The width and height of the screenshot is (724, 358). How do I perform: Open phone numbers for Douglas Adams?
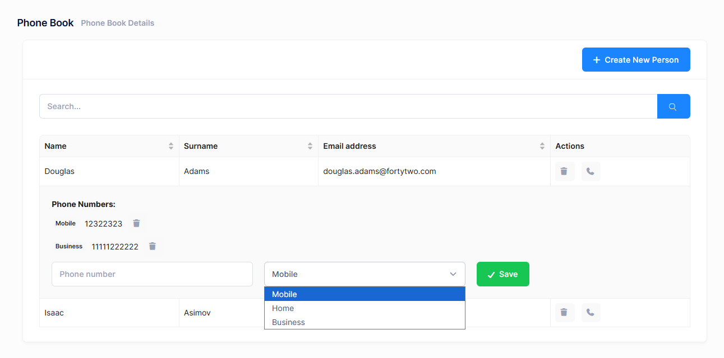(591, 171)
